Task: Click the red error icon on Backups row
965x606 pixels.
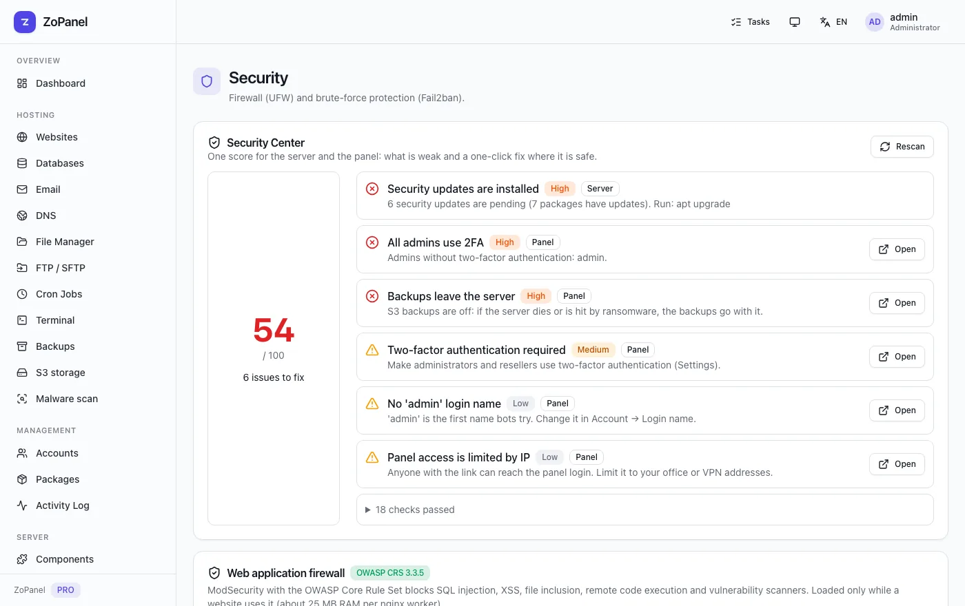Action: (x=372, y=296)
